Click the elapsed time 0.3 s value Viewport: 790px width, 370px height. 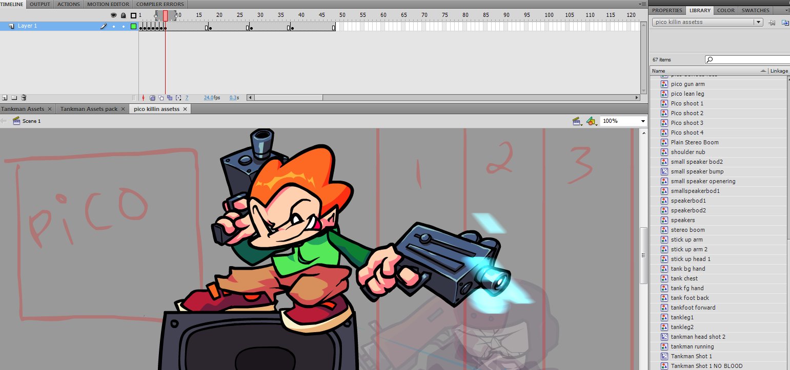(234, 98)
